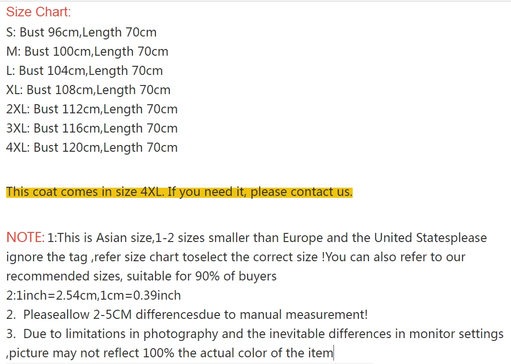The height and width of the screenshot is (364, 511).
Task: Click the red 'NOTE:' label
Action: tap(25, 237)
